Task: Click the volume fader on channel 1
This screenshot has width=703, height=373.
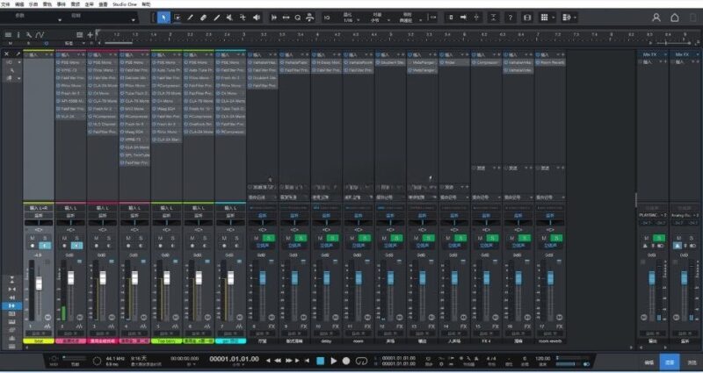Action: pos(39,283)
